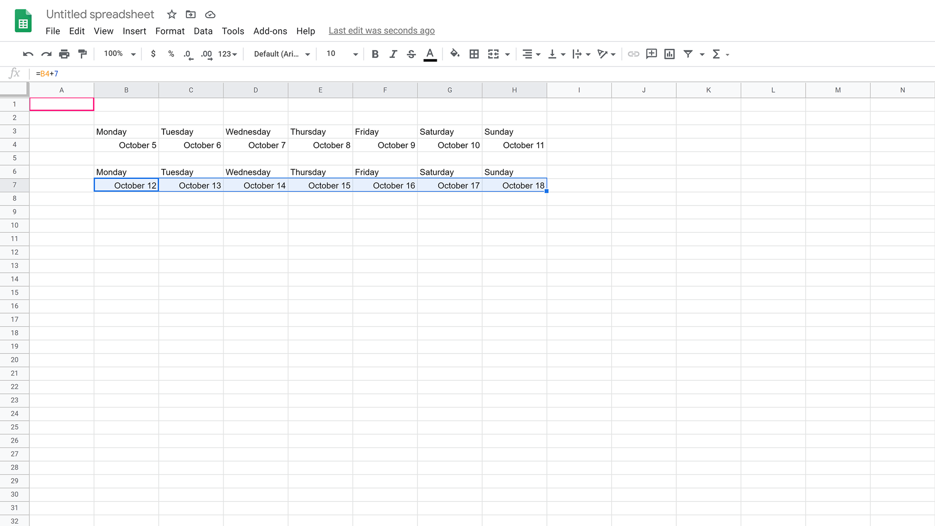Decrease decimal places
Viewport: 935px width, 526px height.
click(x=188, y=54)
